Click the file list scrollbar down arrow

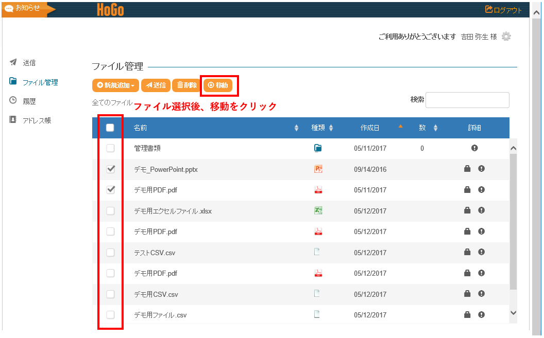513,312
